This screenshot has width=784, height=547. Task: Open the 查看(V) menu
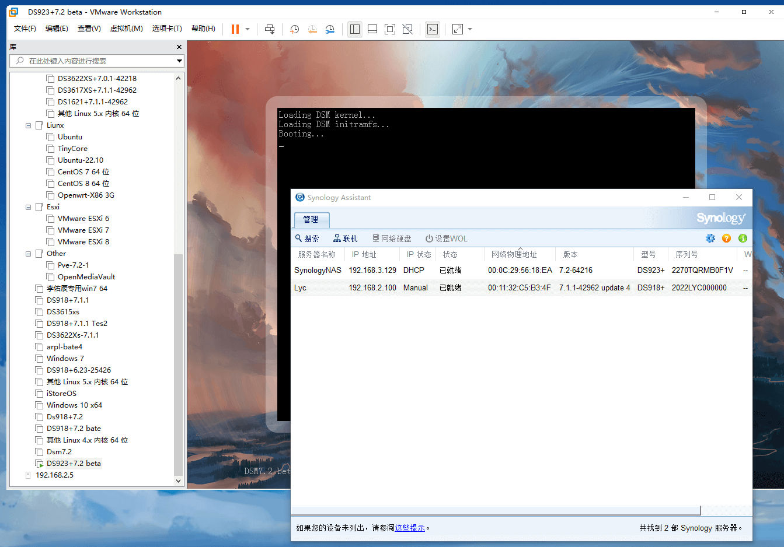[x=89, y=29]
